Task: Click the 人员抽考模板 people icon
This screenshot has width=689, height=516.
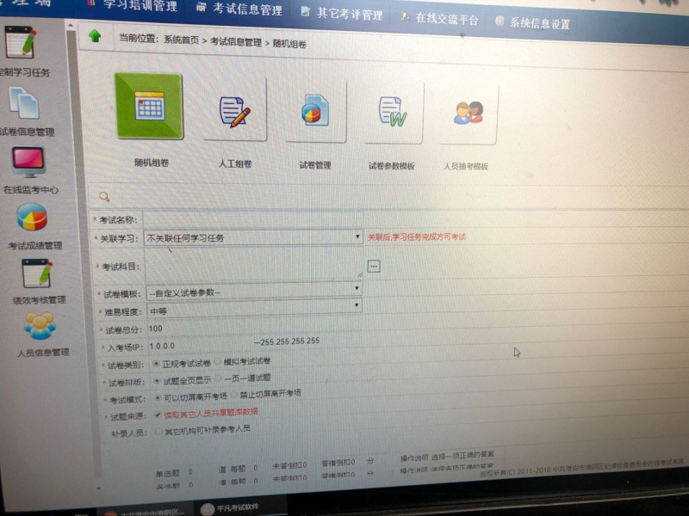Action: point(468,113)
